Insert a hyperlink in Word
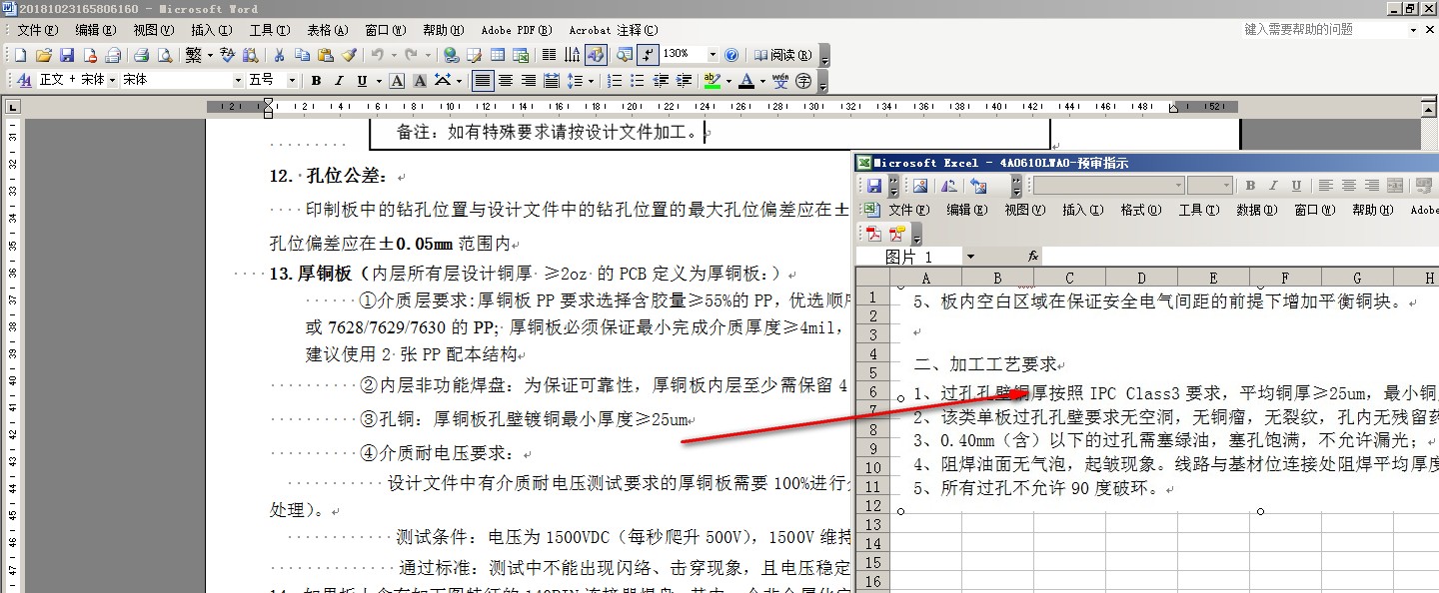This screenshot has height=593, width=1439. coord(452,55)
